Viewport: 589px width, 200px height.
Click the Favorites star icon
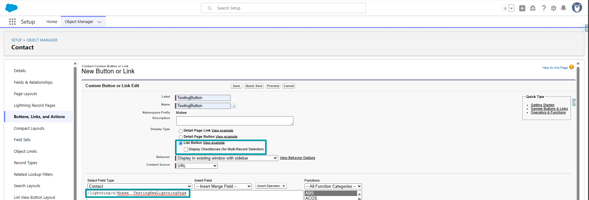[505, 8]
